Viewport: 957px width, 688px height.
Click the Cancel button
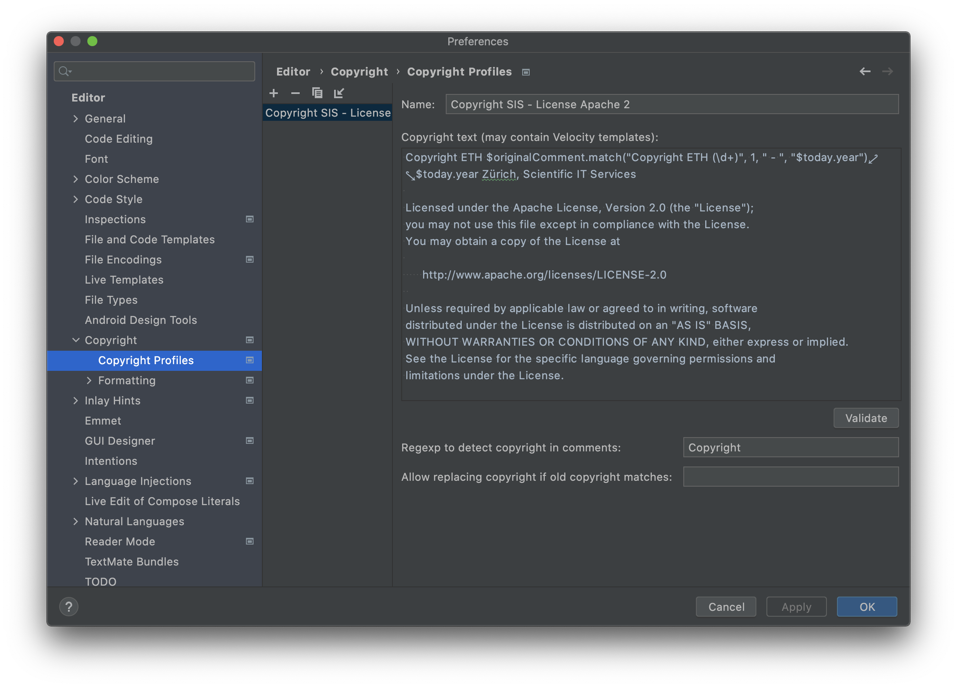click(x=726, y=607)
